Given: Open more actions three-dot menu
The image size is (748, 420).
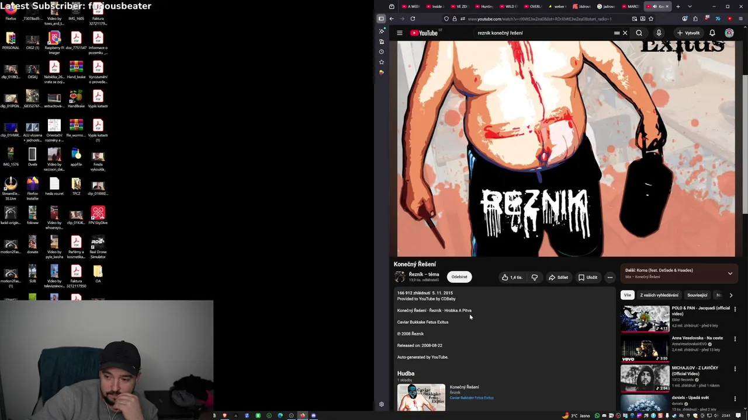Looking at the screenshot, I should click(x=610, y=278).
